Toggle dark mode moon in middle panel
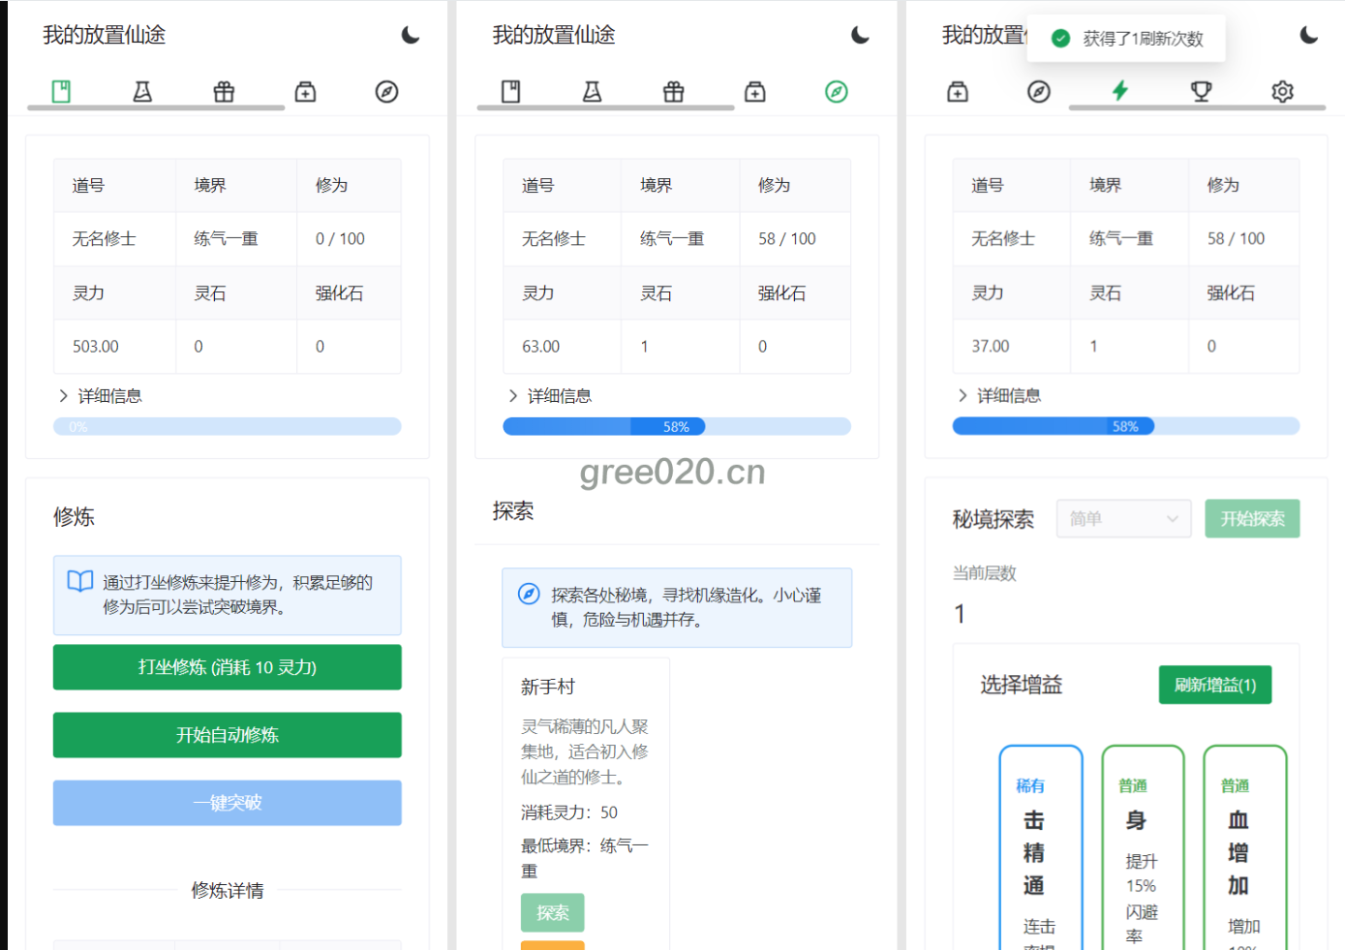This screenshot has height=950, width=1345. click(860, 36)
